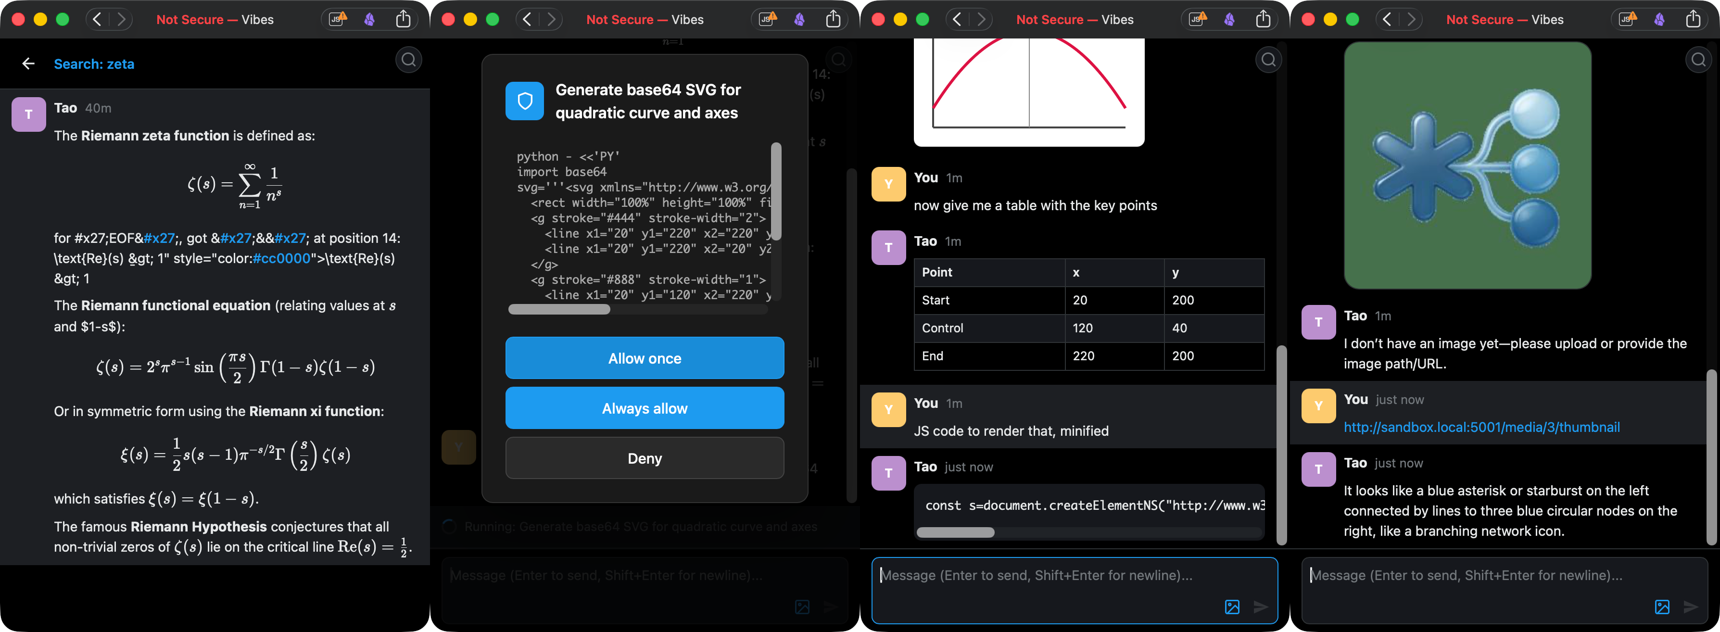The image size is (1720, 632).
Task: Share the page from the first window's toolbar
Action: tap(403, 19)
